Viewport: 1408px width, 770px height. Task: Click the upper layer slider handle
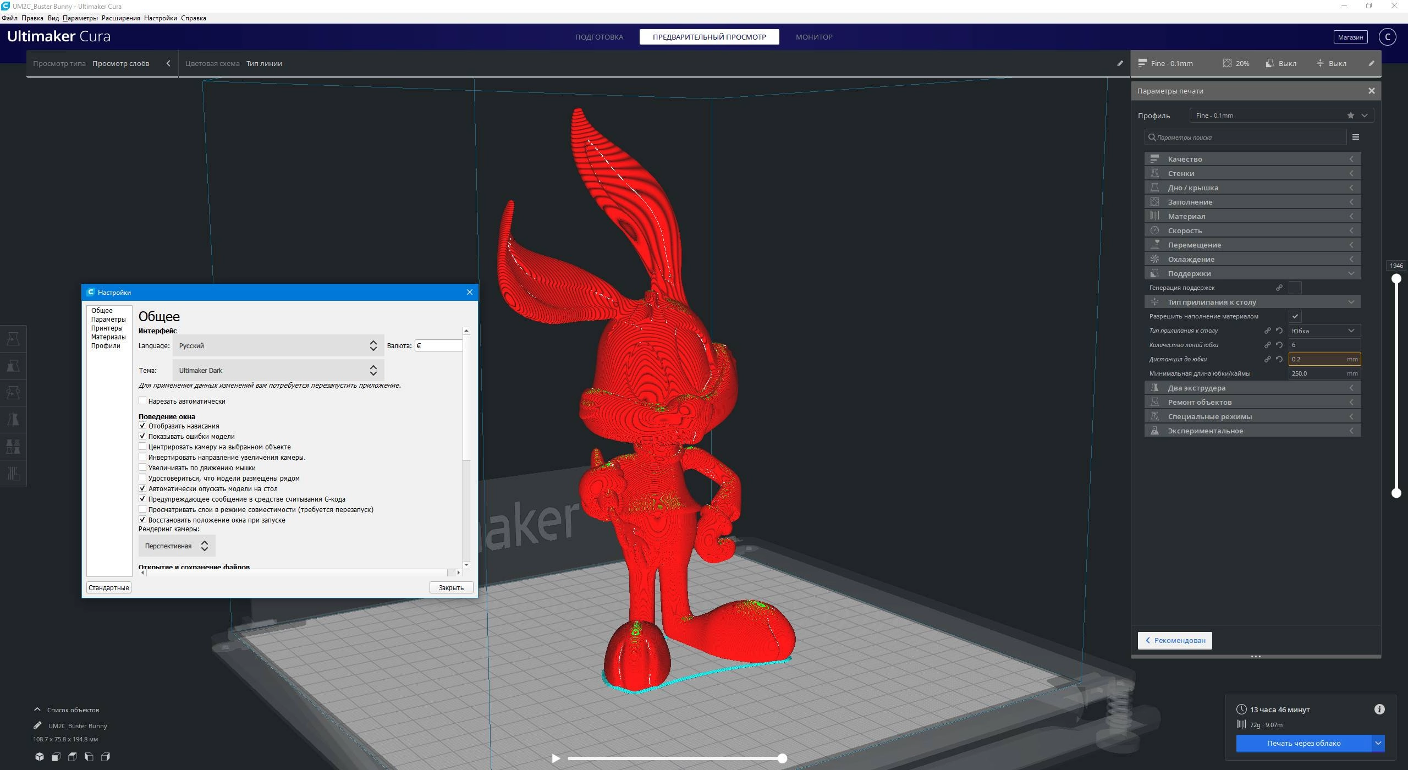[x=1396, y=279]
